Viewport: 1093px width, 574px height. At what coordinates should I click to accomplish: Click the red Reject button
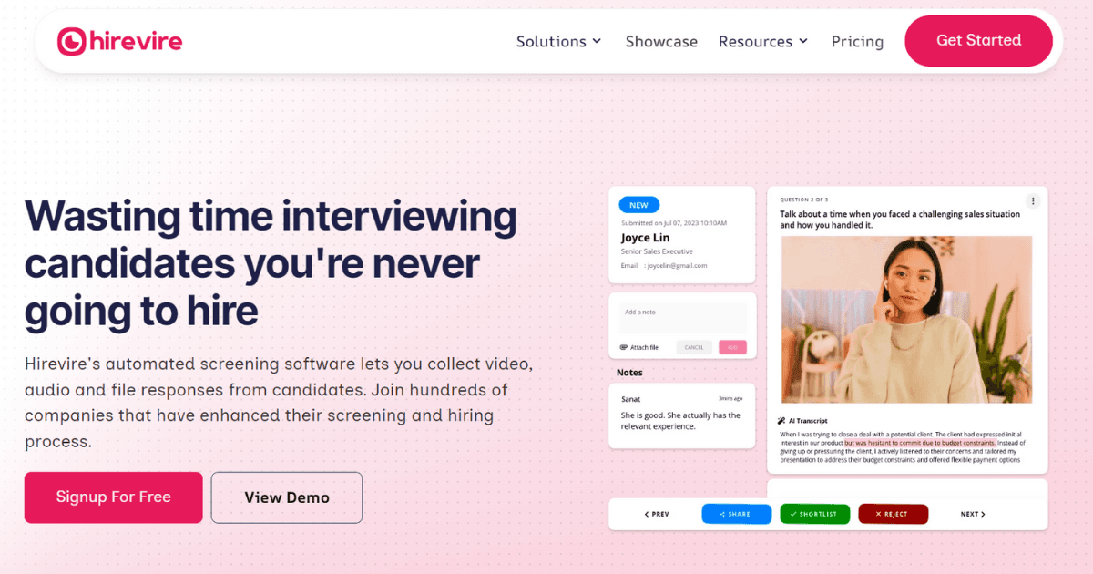click(x=893, y=514)
